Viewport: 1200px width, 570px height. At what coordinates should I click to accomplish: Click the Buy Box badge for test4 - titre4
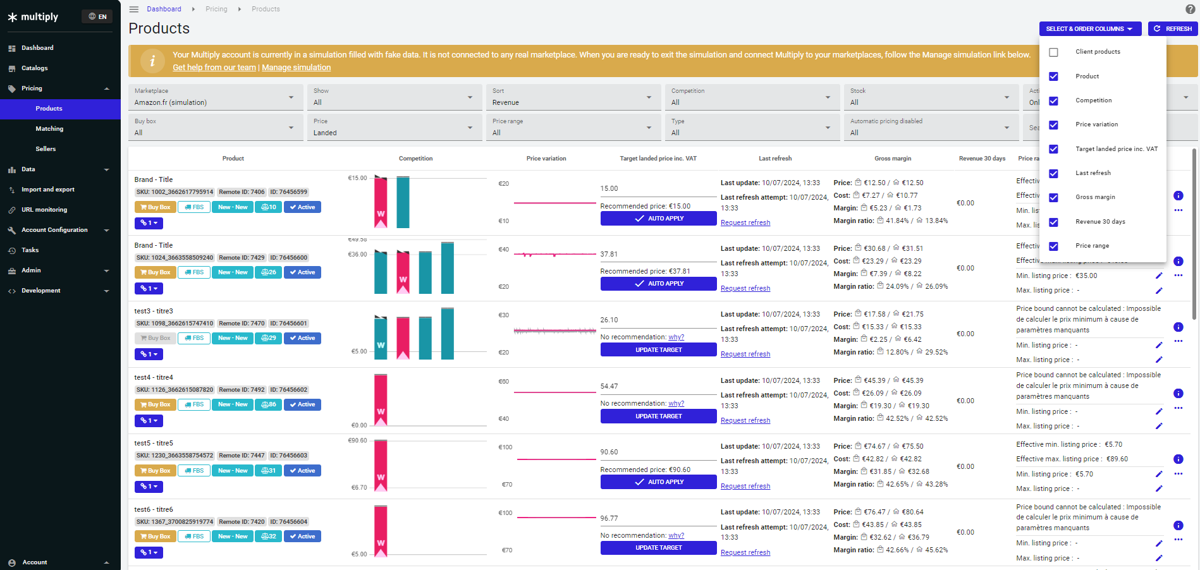[x=155, y=404]
